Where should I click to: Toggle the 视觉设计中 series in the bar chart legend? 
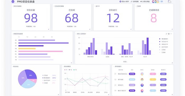tap(164, 44)
